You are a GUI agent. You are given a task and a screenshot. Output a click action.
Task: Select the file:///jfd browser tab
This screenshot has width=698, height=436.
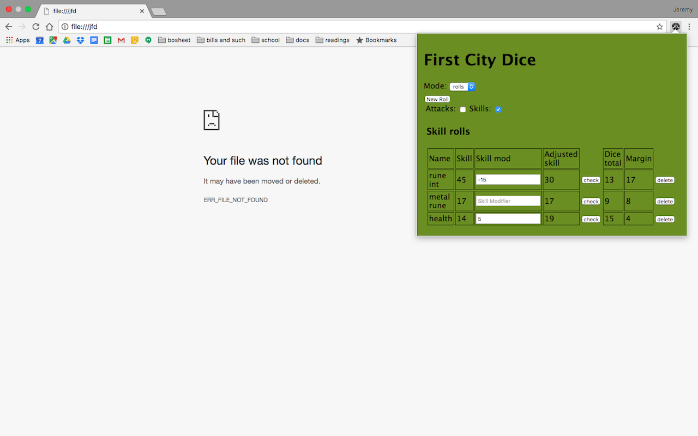tap(93, 11)
